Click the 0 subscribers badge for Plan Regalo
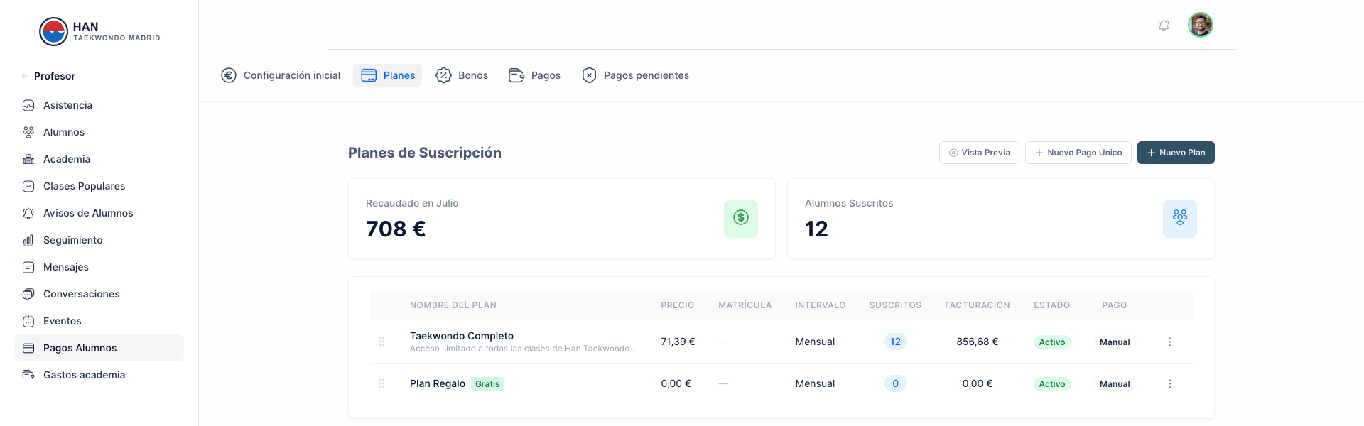Image resolution: width=1364 pixels, height=426 pixels. 895,383
